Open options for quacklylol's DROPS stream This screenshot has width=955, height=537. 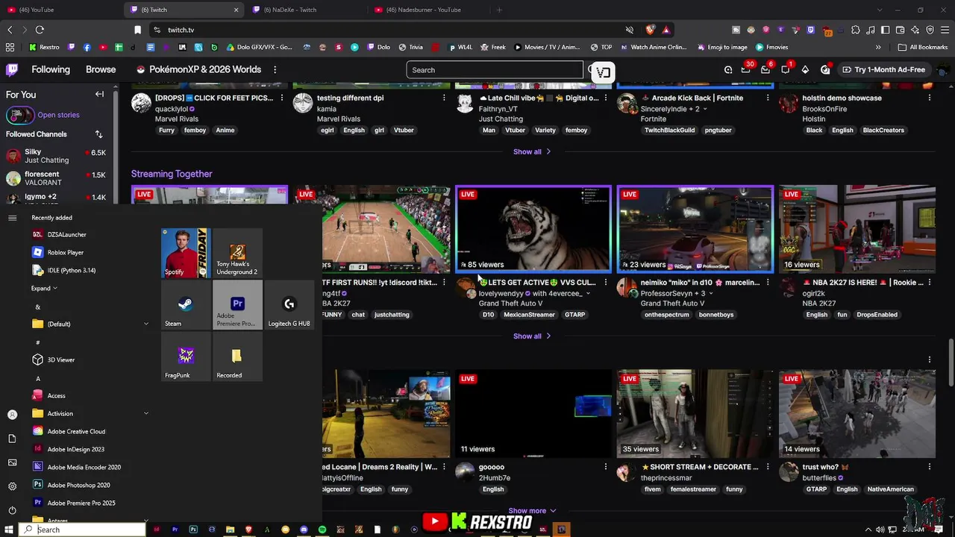tap(282, 98)
